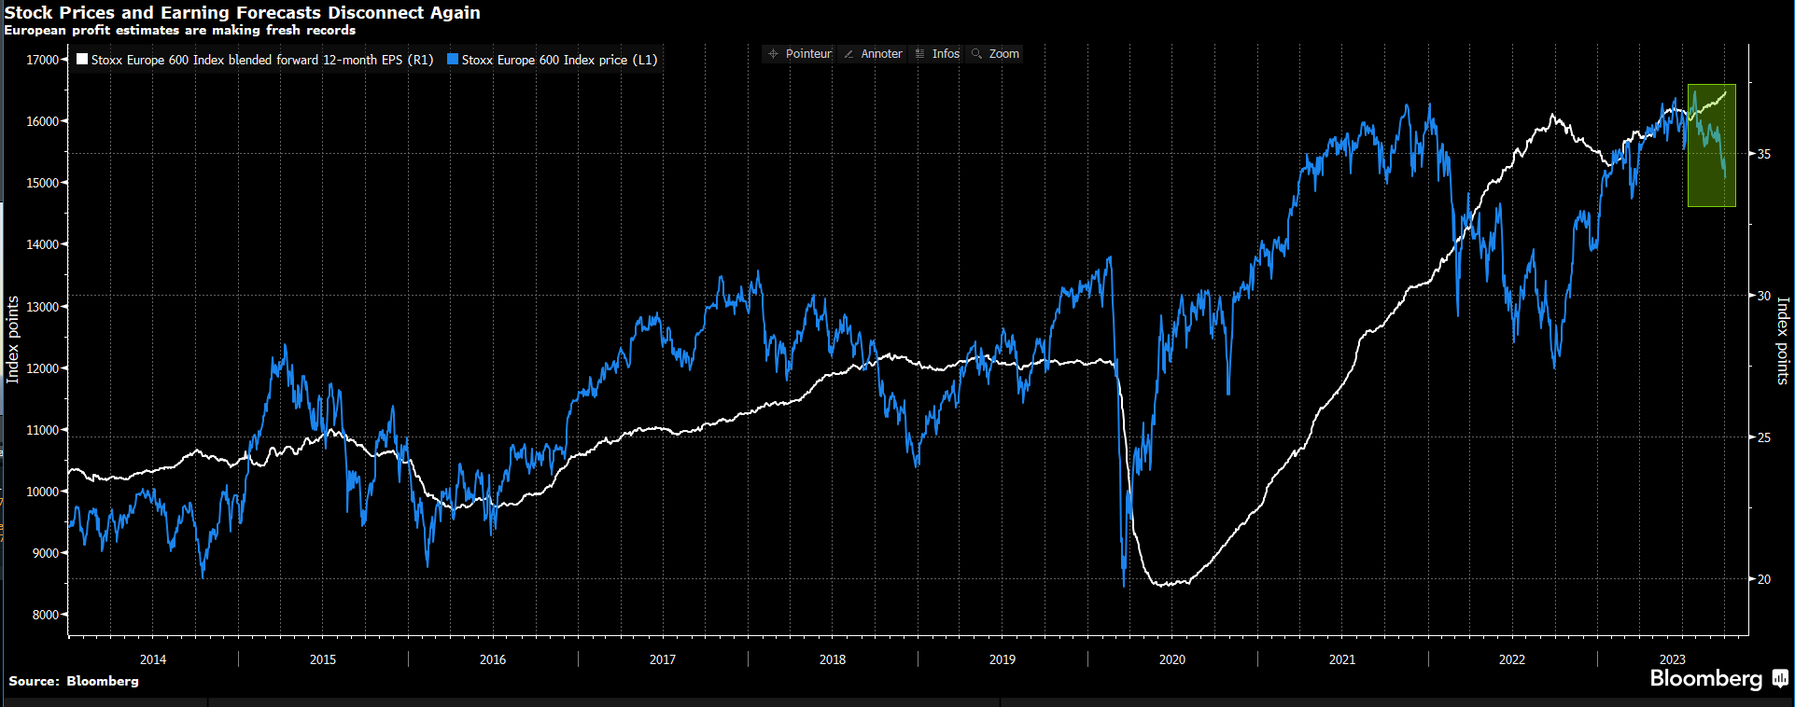Click the 8000 tick on left axis
The height and width of the screenshot is (707, 1795).
tap(46, 615)
